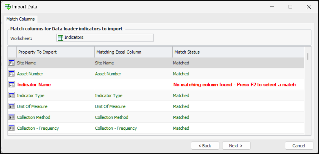The image size is (319, 154).
Task: Click the row icon beside Asset Number
Action: [12, 74]
